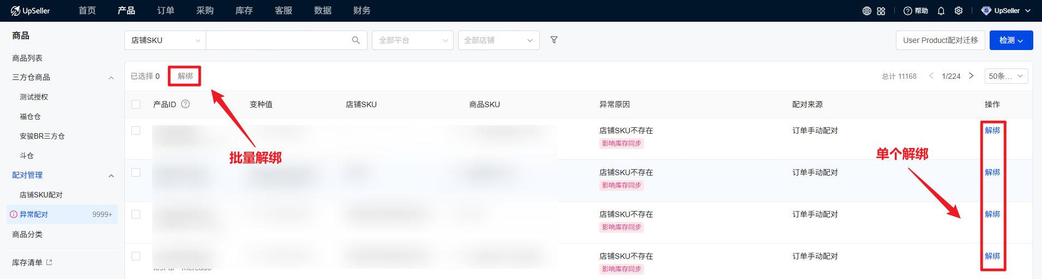
Task: Toggle the select-all header checkbox
Action: [136, 104]
